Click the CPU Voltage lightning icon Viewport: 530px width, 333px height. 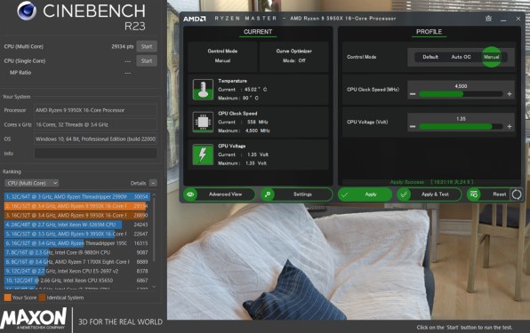point(203,155)
